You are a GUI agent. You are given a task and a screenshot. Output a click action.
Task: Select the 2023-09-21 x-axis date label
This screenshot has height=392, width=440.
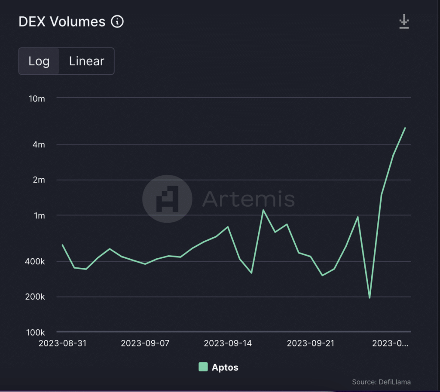(x=310, y=343)
